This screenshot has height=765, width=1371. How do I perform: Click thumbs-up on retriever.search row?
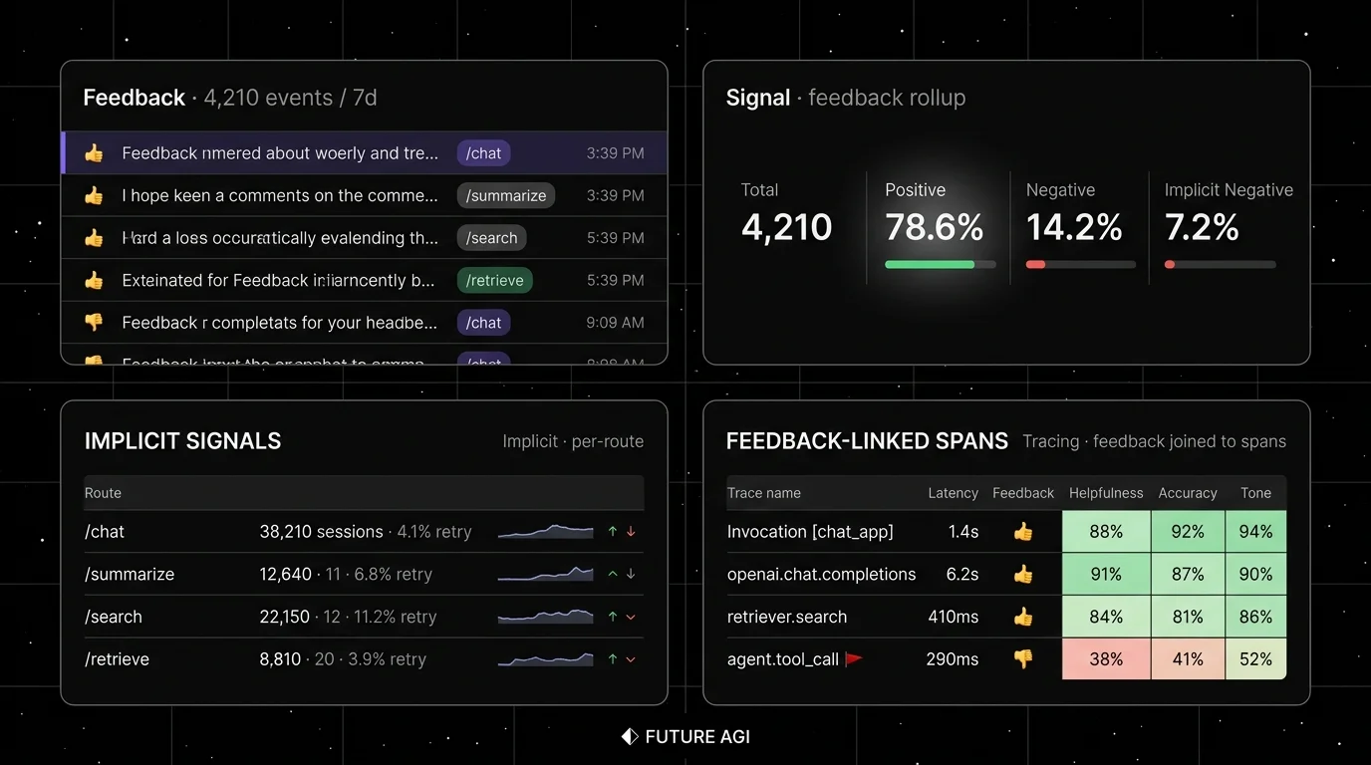(1023, 617)
